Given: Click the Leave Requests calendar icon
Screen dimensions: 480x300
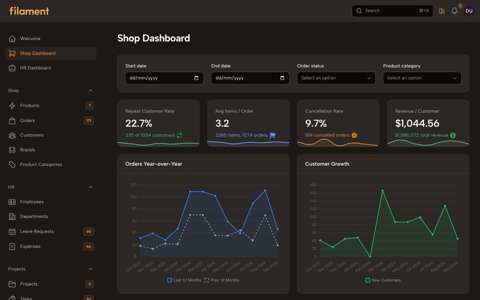Looking at the screenshot, I should [12, 231].
